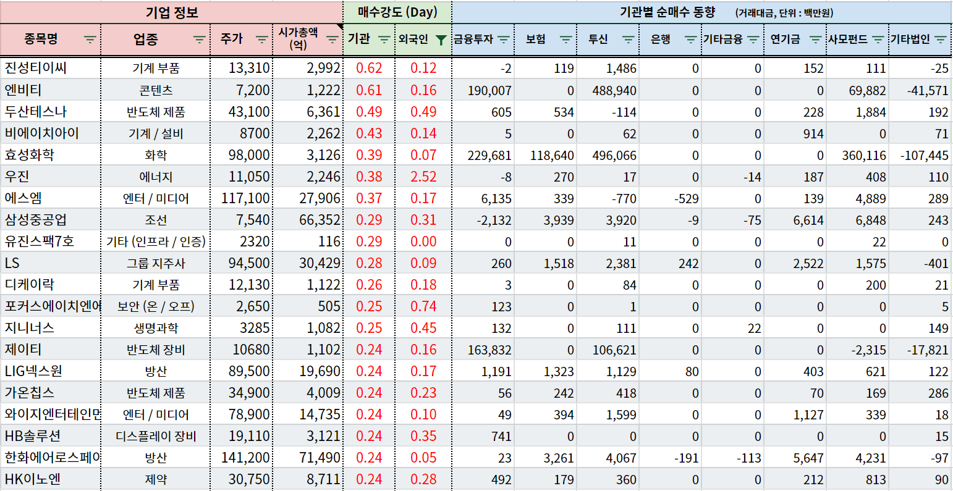
Task: Click the 163,832 금융투자 value cell
Action: (483, 349)
